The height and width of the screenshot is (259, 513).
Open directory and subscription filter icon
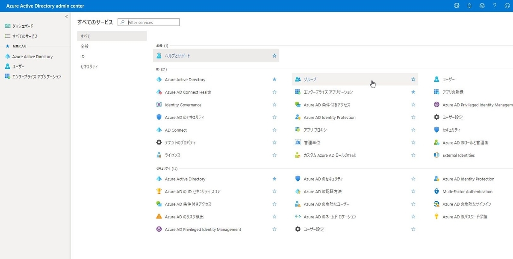point(457,6)
